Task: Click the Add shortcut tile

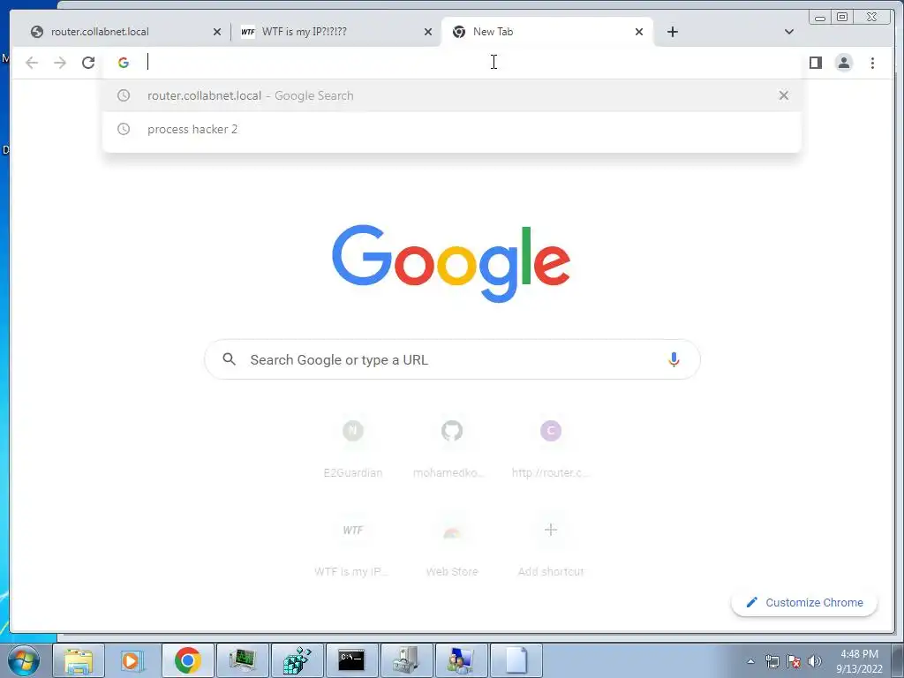Action: click(x=551, y=546)
